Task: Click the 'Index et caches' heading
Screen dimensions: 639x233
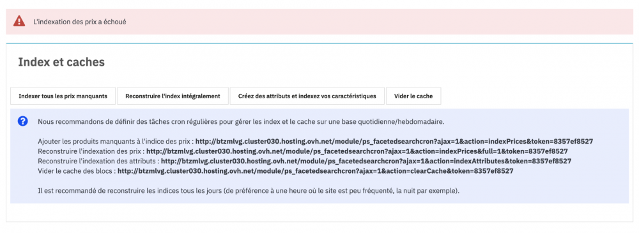Action: [x=61, y=63]
